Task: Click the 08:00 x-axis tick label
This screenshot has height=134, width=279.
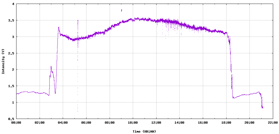Action: [110, 123]
